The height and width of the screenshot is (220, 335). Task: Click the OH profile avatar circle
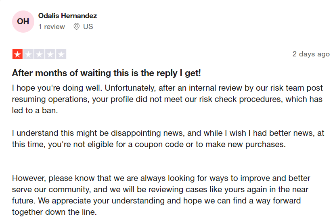click(x=23, y=21)
